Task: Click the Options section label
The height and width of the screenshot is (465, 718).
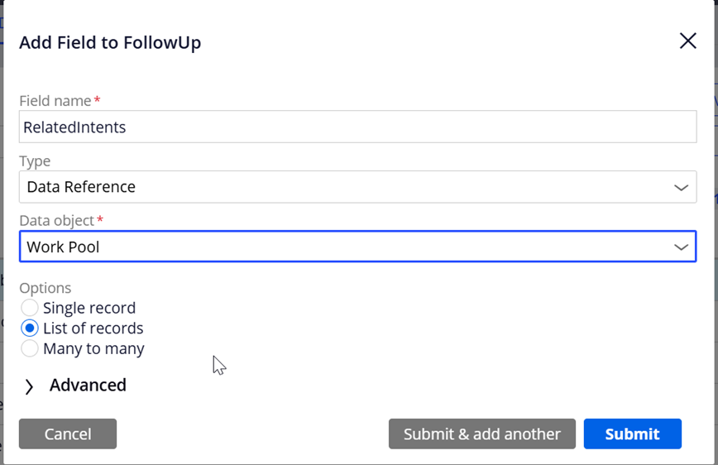Action: pos(45,288)
